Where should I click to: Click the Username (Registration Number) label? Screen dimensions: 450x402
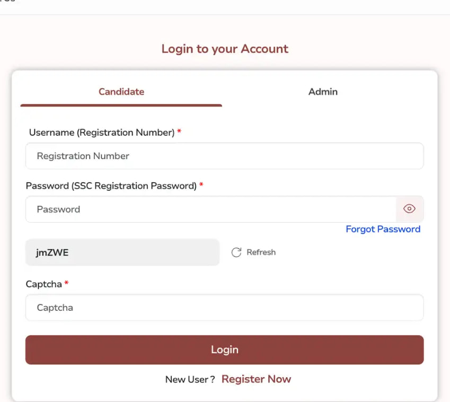(102, 133)
